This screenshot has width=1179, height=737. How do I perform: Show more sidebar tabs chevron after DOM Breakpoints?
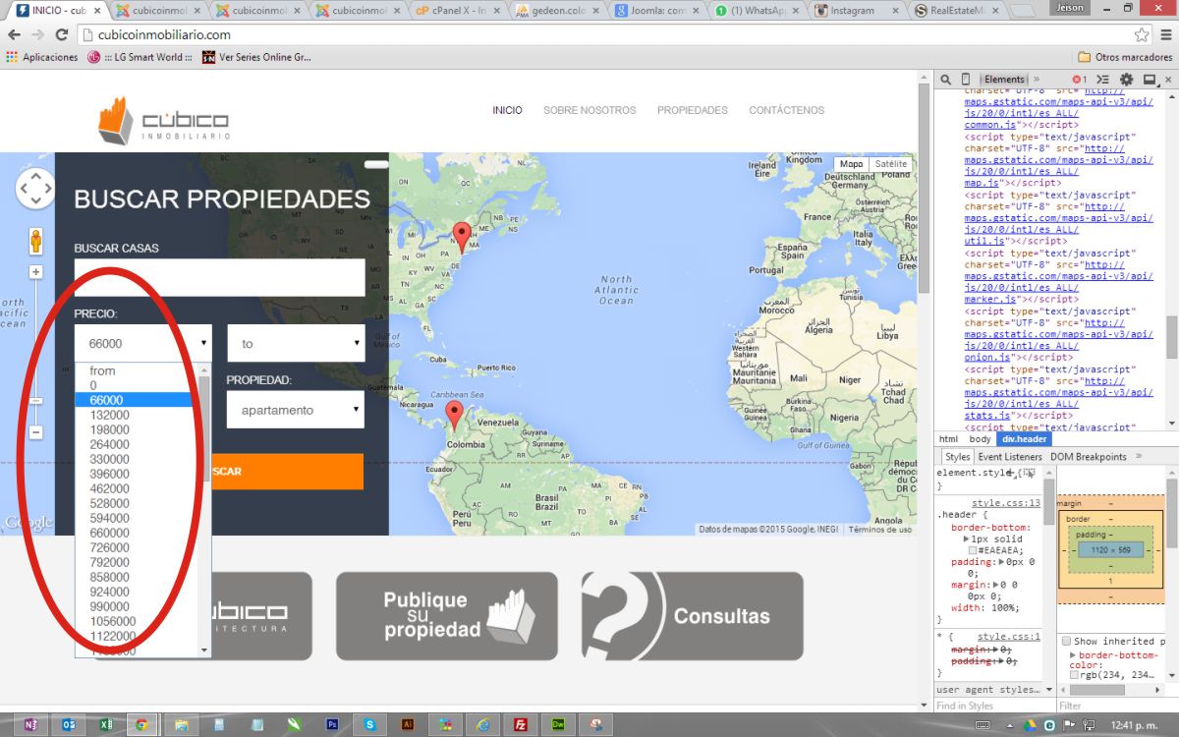click(x=1138, y=457)
